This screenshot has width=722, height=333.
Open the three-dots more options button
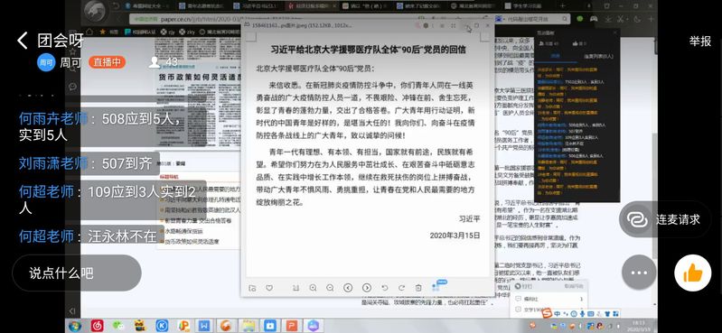tap(639, 273)
